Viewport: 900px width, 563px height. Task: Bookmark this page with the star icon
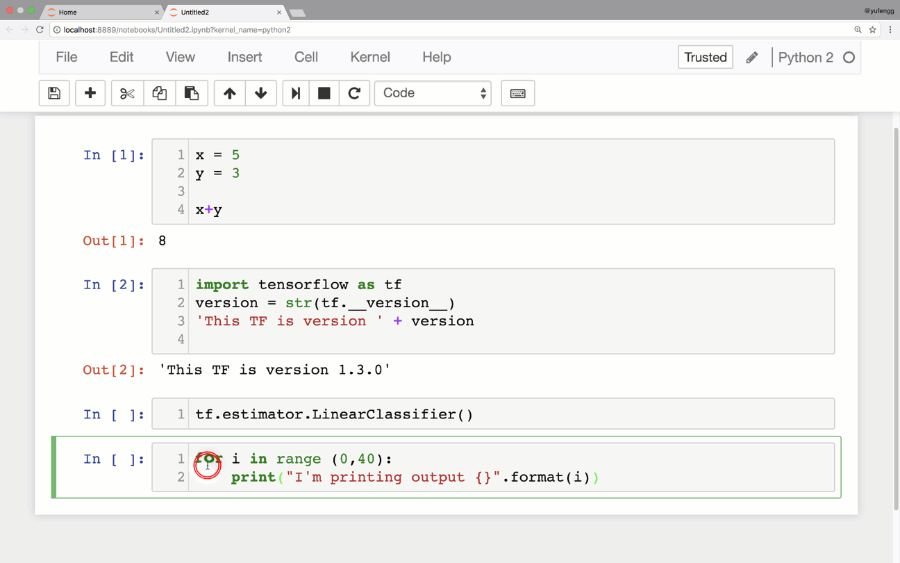point(873,30)
